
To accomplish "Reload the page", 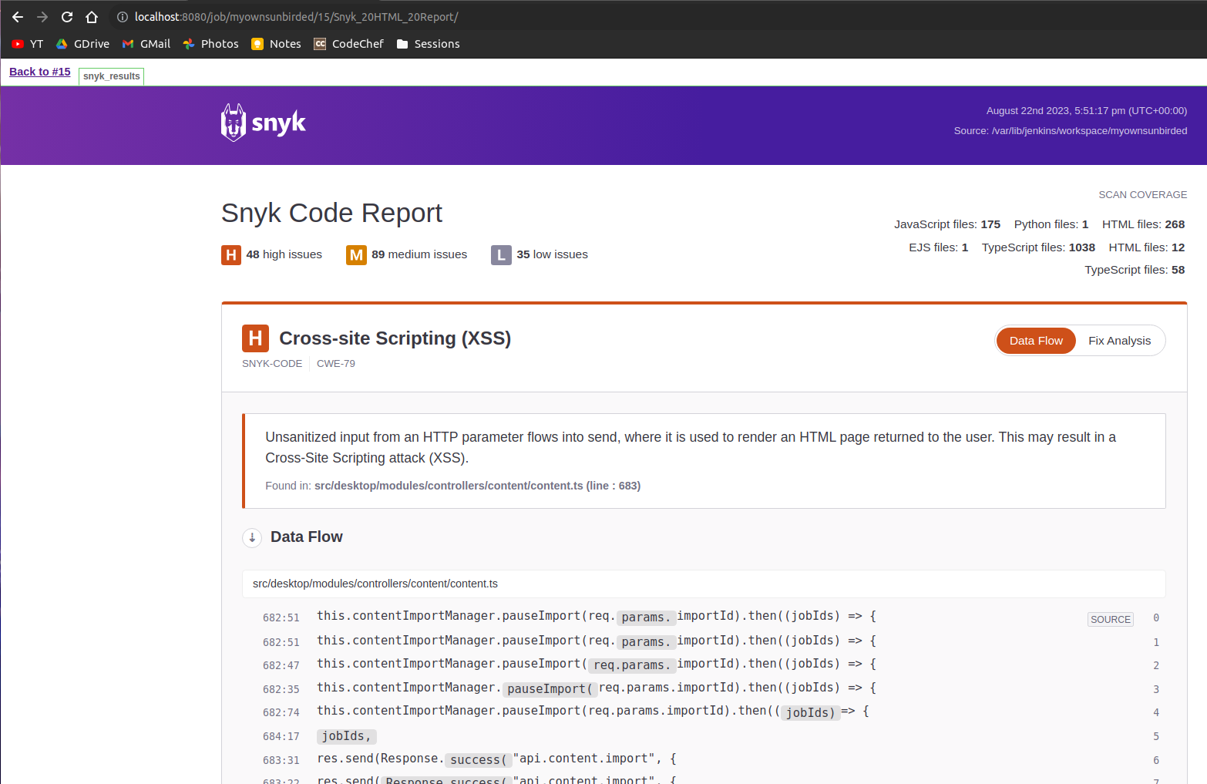I will click(66, 16).
